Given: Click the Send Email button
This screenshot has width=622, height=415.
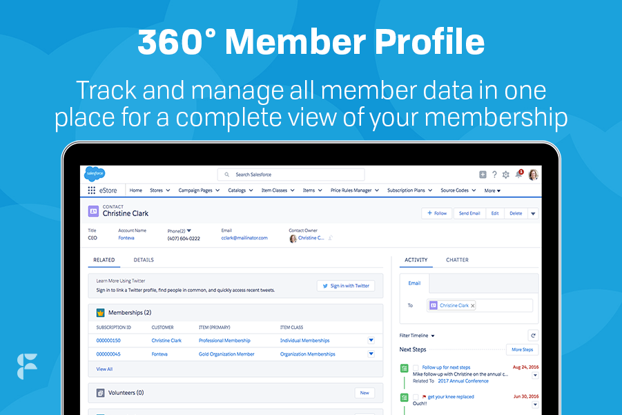Looking at the screenshot, I should pyautogui.click(x=469, y=213).
